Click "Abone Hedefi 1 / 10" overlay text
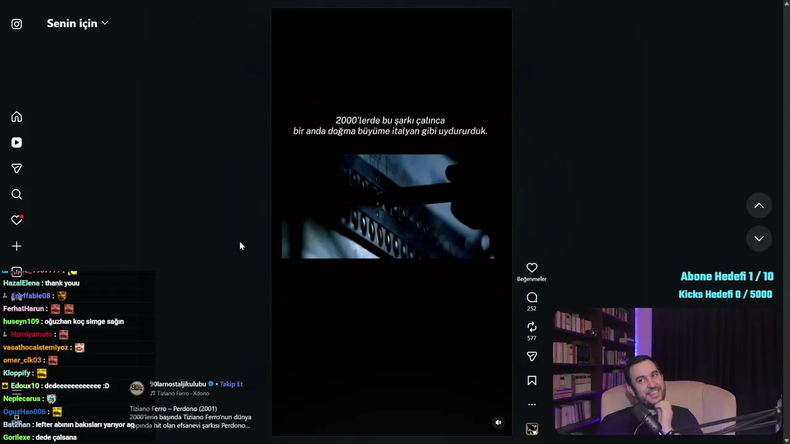 [726, 276]
